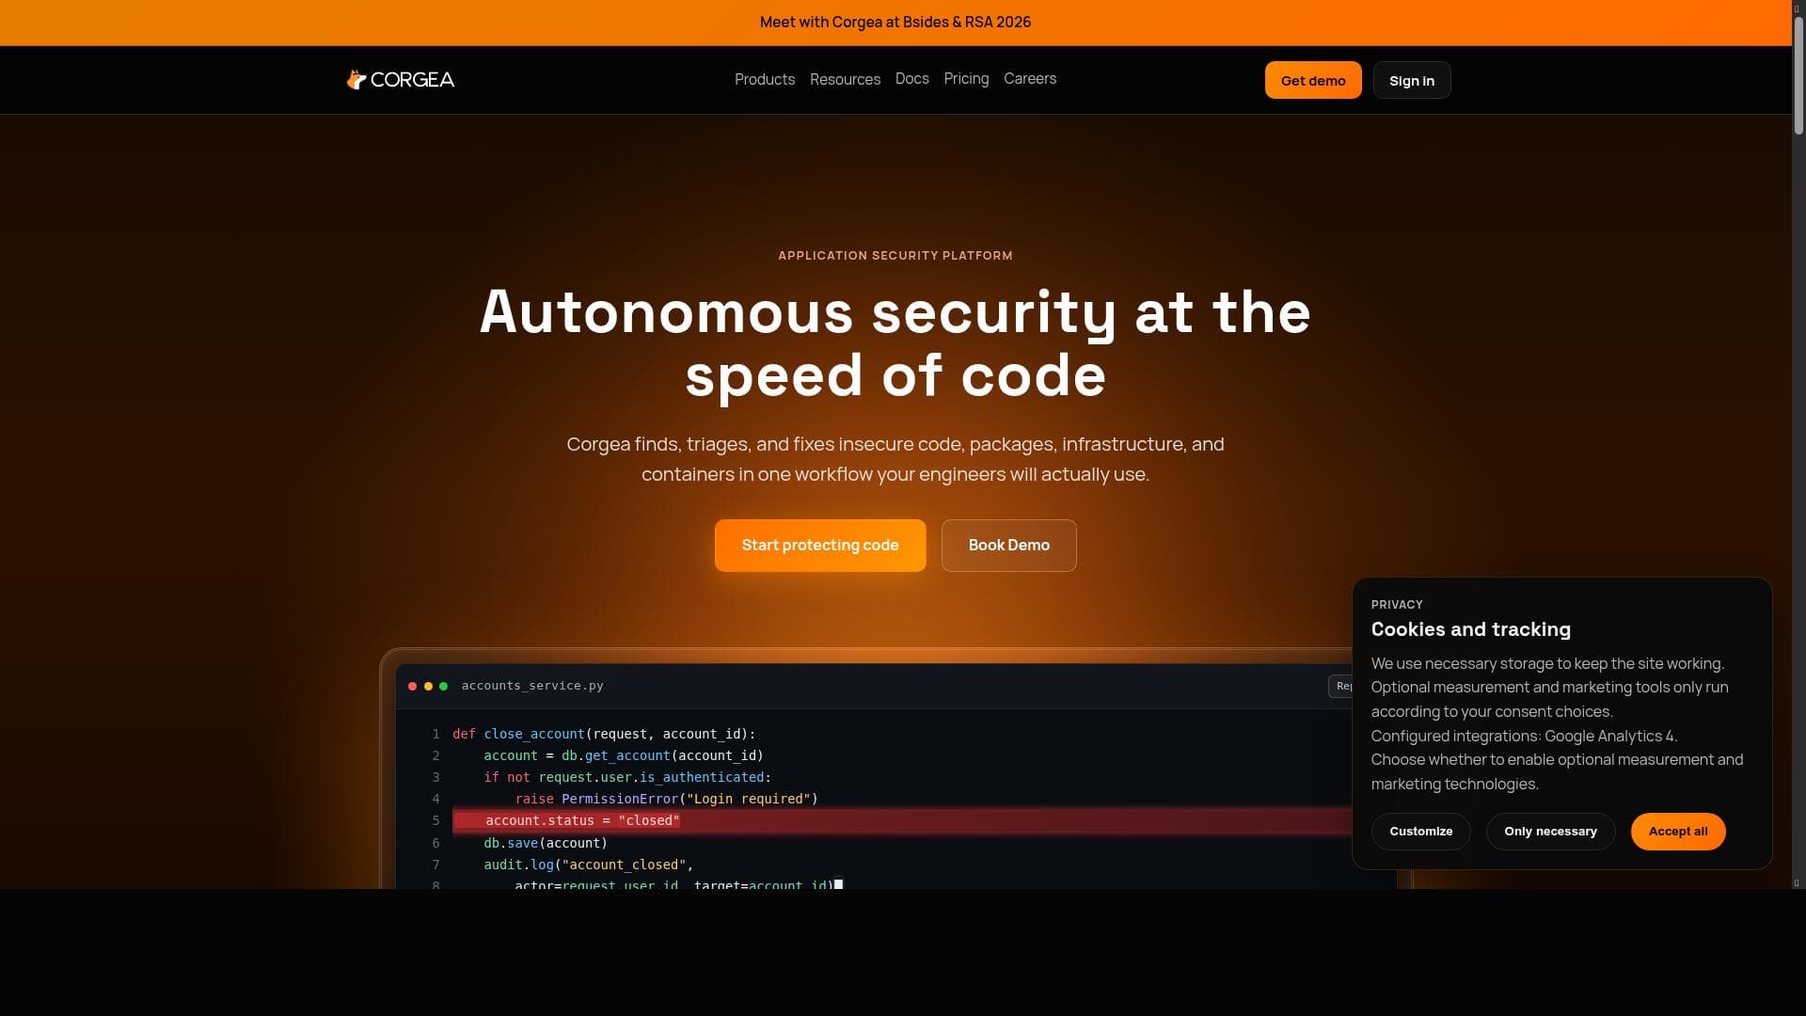Image resolution: width=1806 pixels, height=1016 pixels.
Task: Click the Corgea corgi logo icon
Action: 356,80
